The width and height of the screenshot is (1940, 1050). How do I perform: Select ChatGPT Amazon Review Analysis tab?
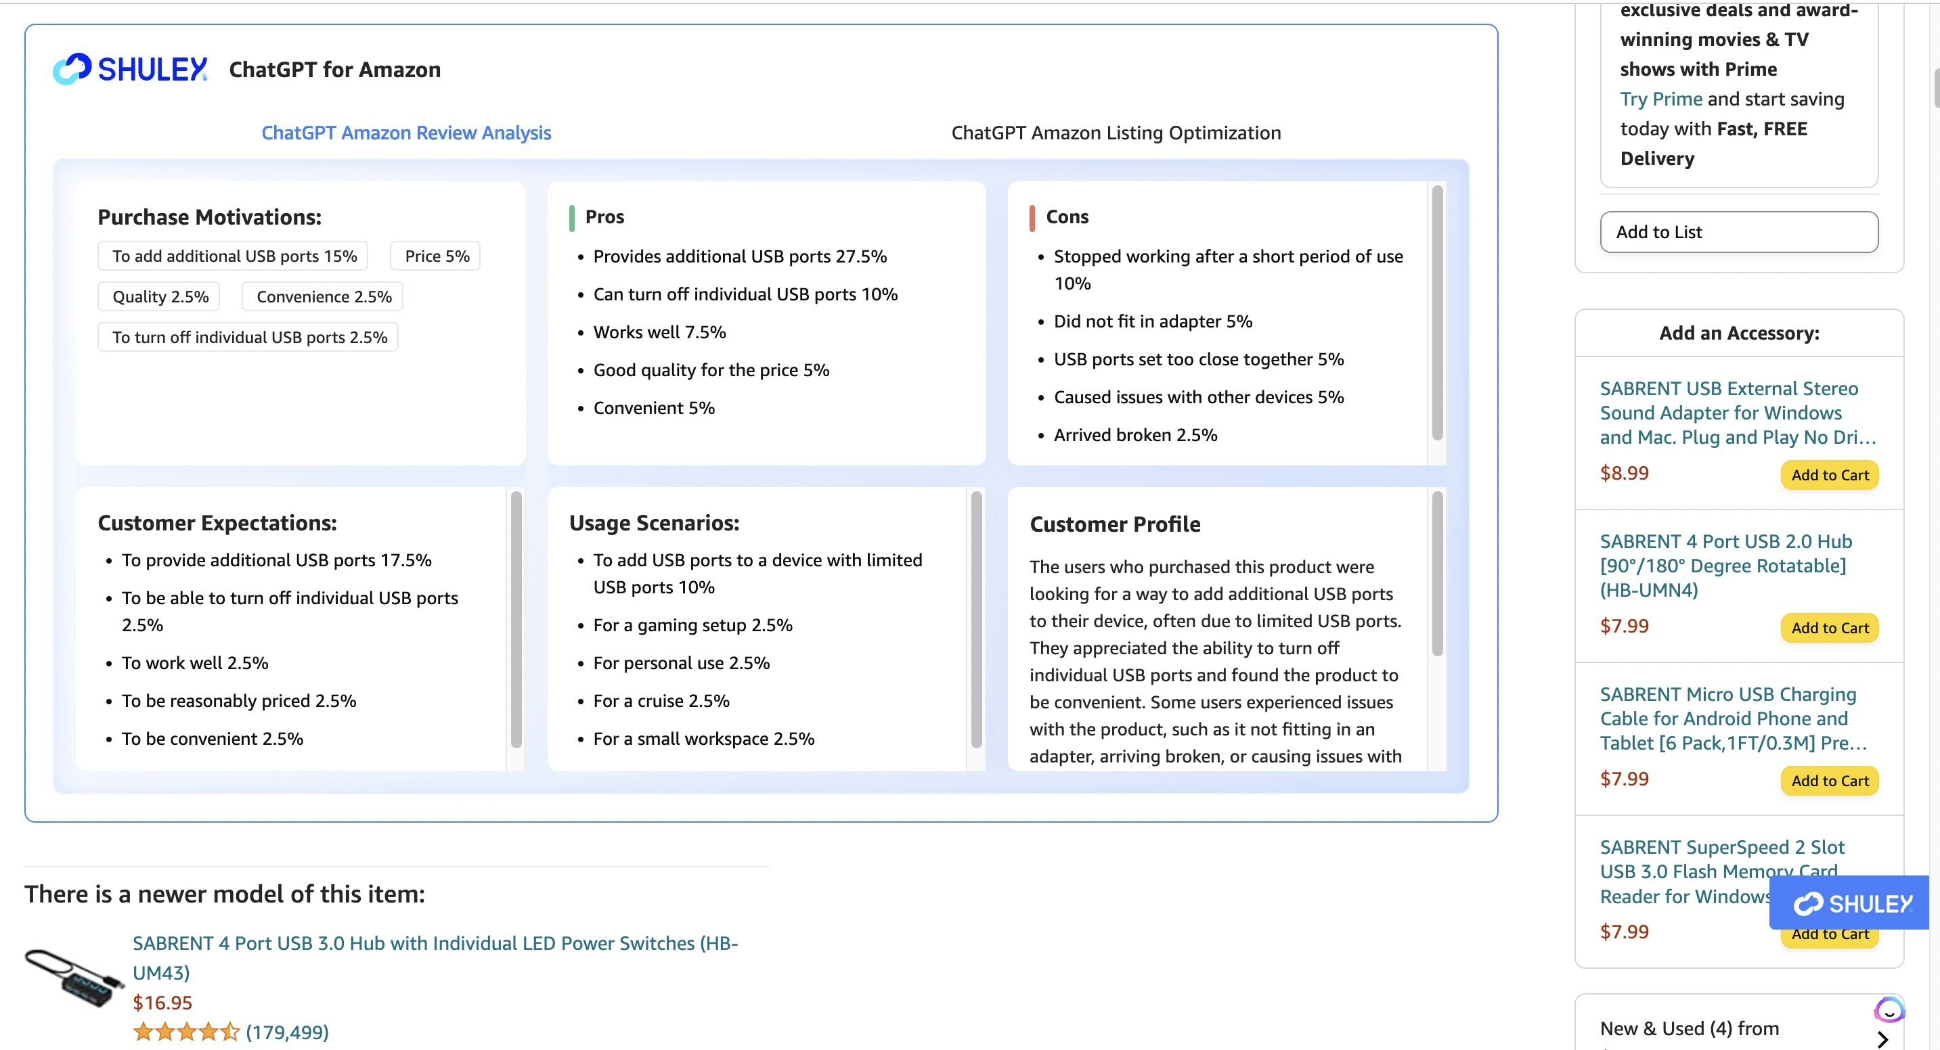(x=406, y=133)
